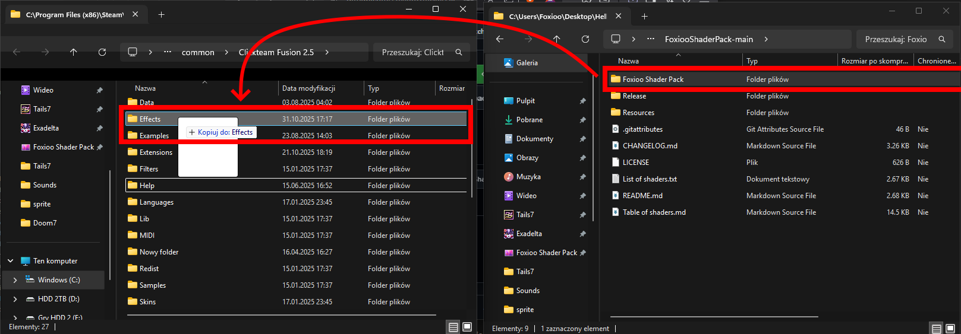This screenshot has height=334, width=961.
Task: Click the search magnifier icon beside Przeszukaj: Foxio
Action: [942, 39]
